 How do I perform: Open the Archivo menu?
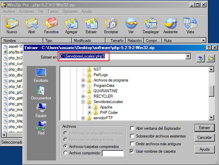click(9, 11)
